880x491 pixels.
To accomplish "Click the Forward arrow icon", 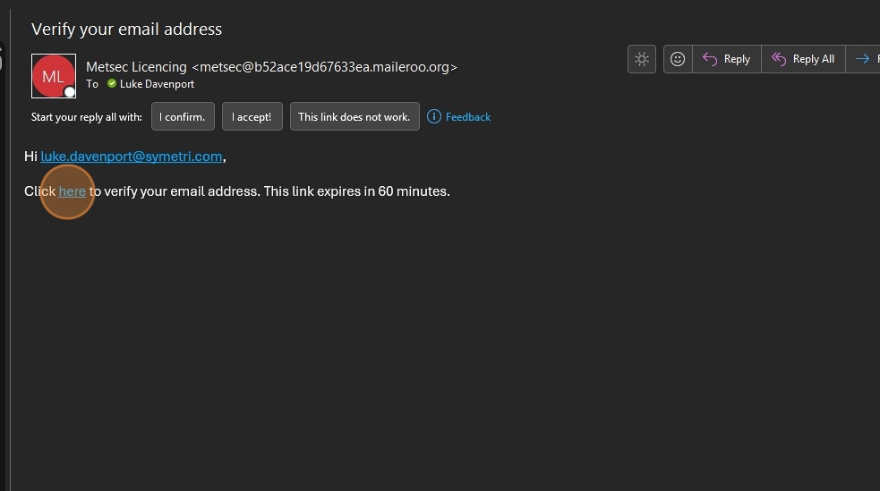I will (x=862, y=59).
